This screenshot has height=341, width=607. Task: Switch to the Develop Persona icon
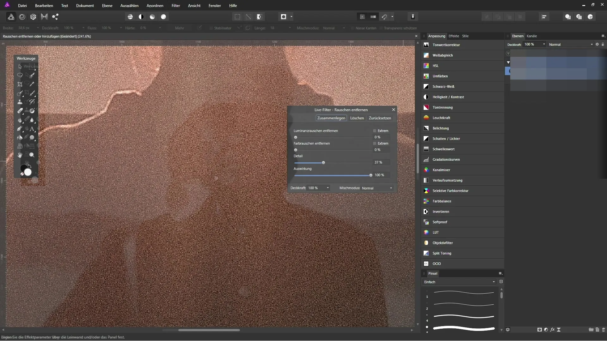(x=33, y=17)
